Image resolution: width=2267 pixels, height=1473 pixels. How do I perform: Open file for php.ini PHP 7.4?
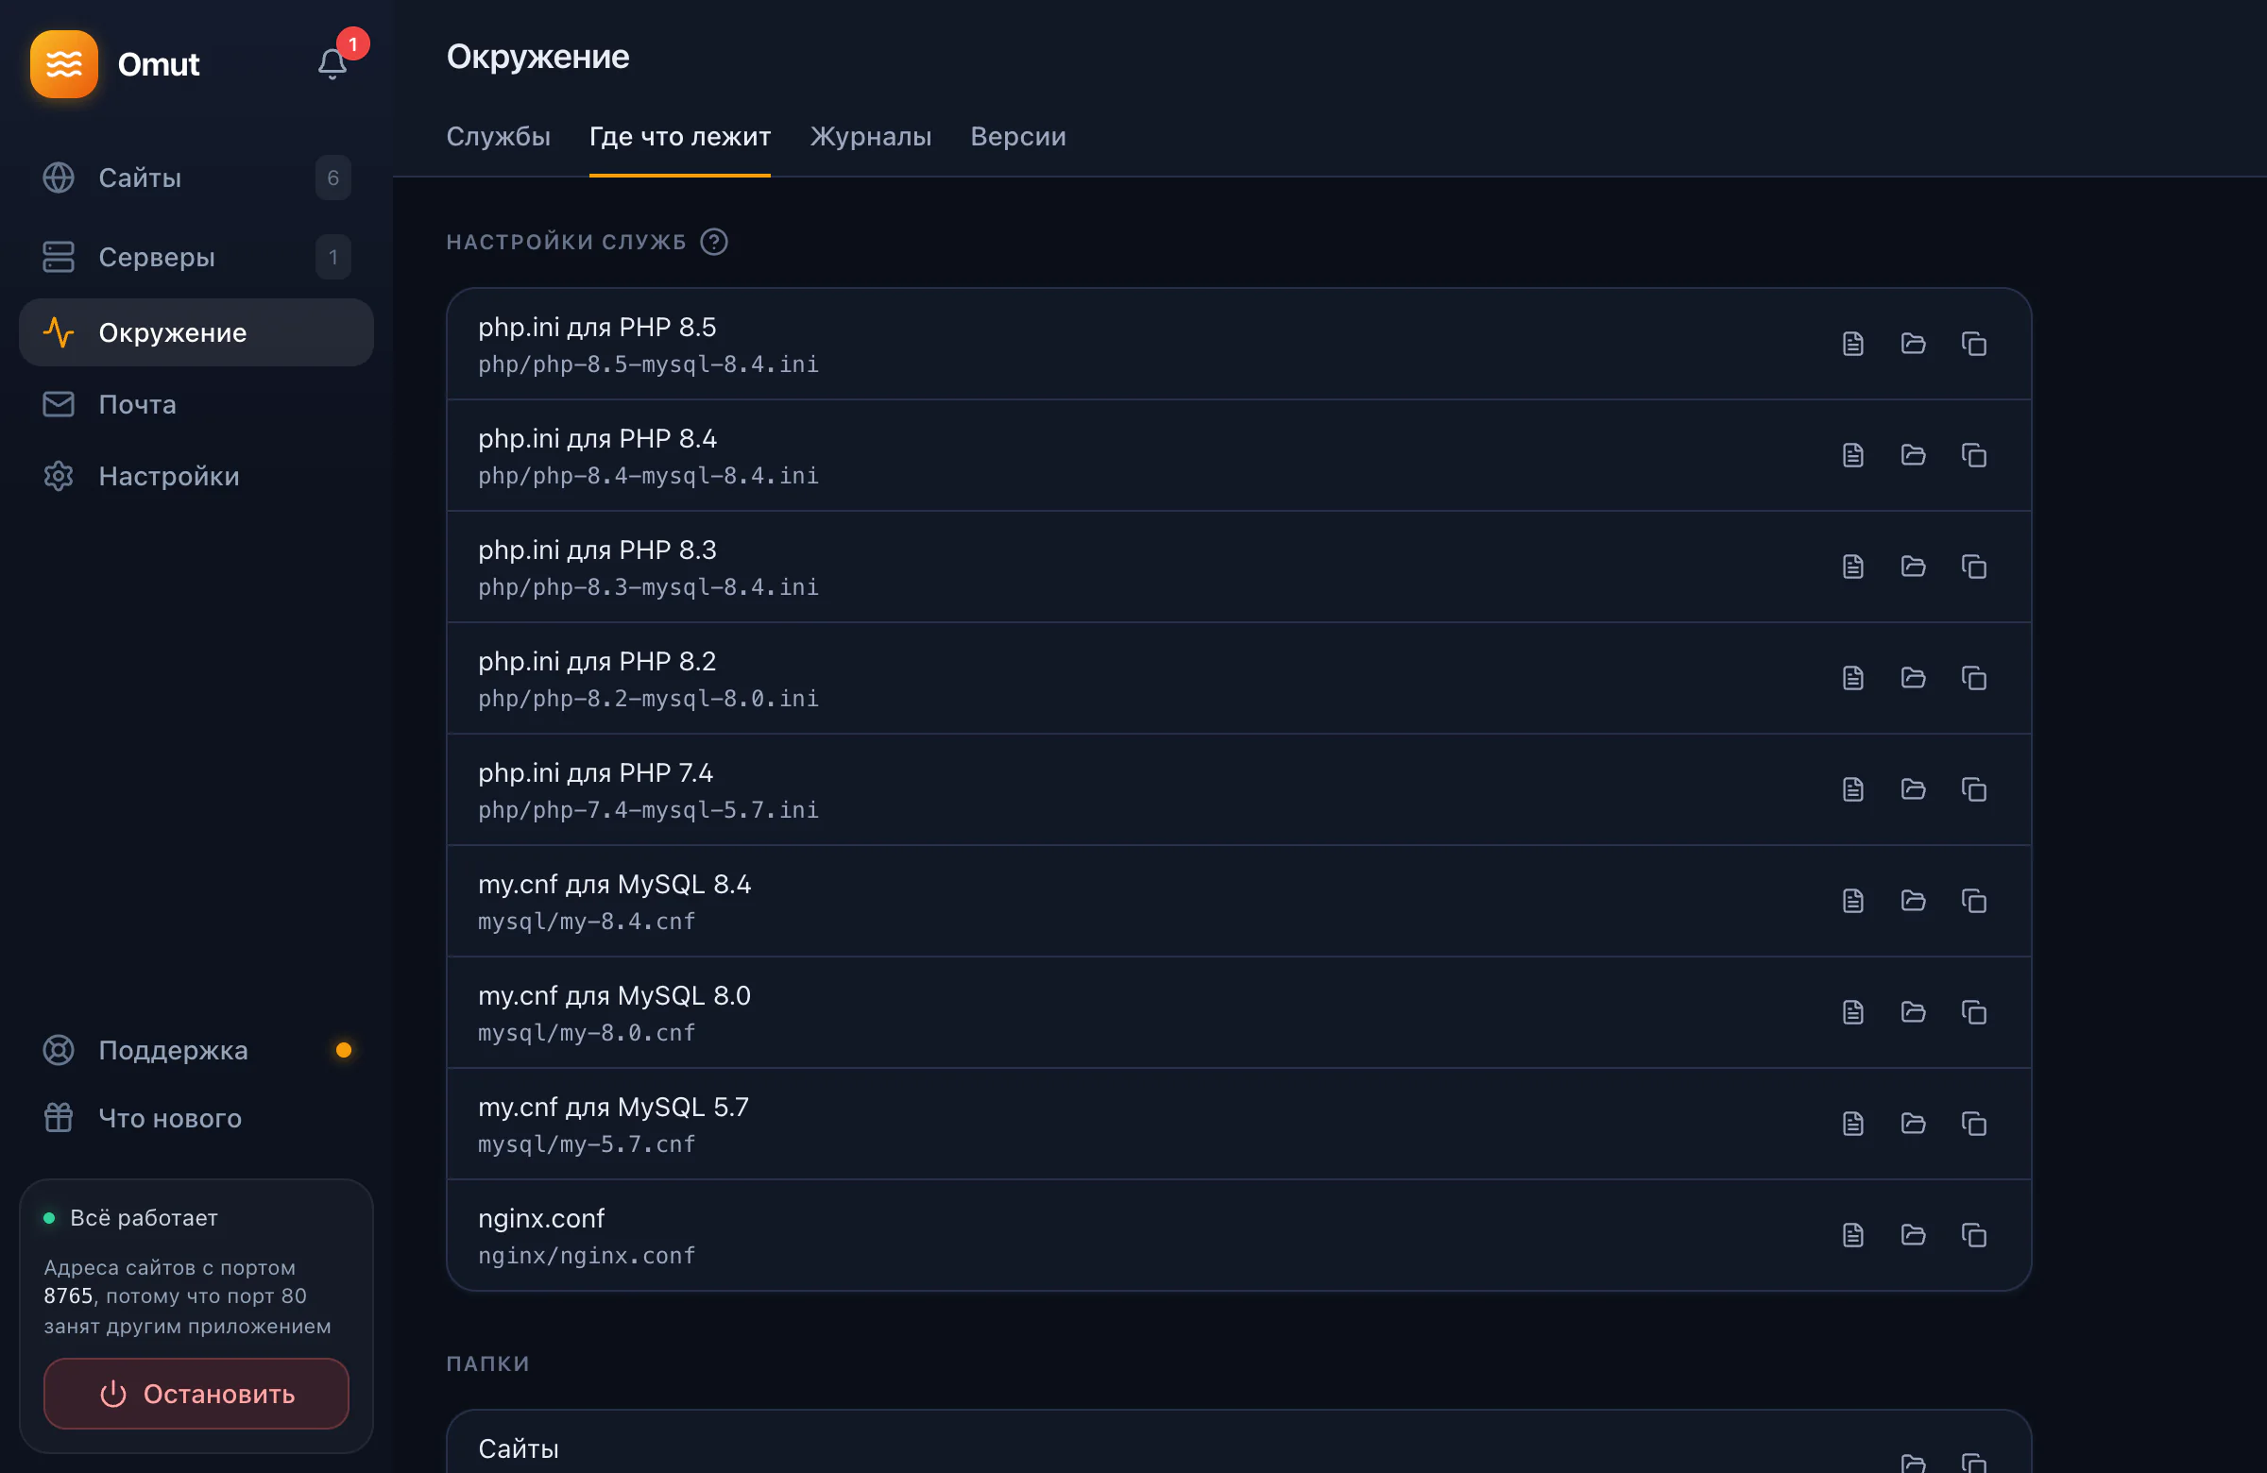[x=1852, y=789]
